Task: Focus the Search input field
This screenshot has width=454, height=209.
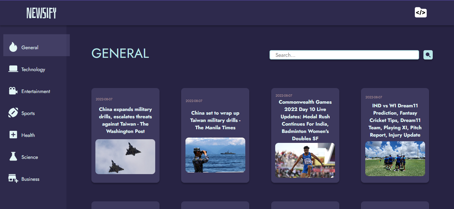Action: coord(344,55)
